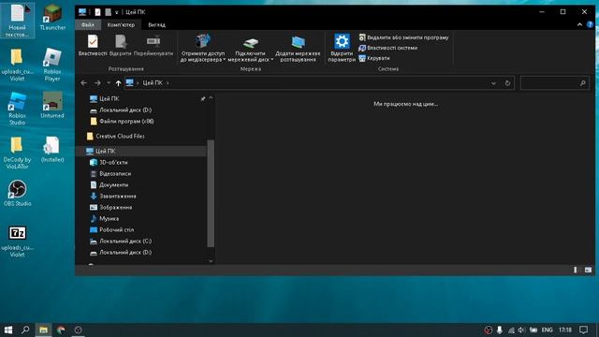
Task: Open Властивості системи
Action: (x=388, y=48)
